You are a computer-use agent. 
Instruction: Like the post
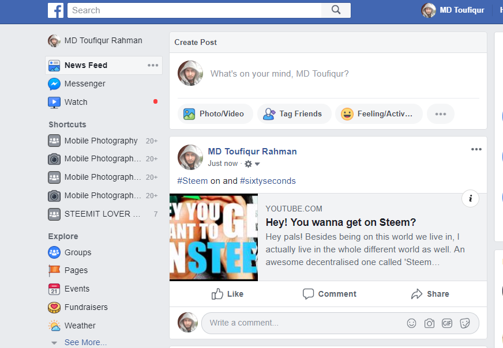(x=227, y=294)
